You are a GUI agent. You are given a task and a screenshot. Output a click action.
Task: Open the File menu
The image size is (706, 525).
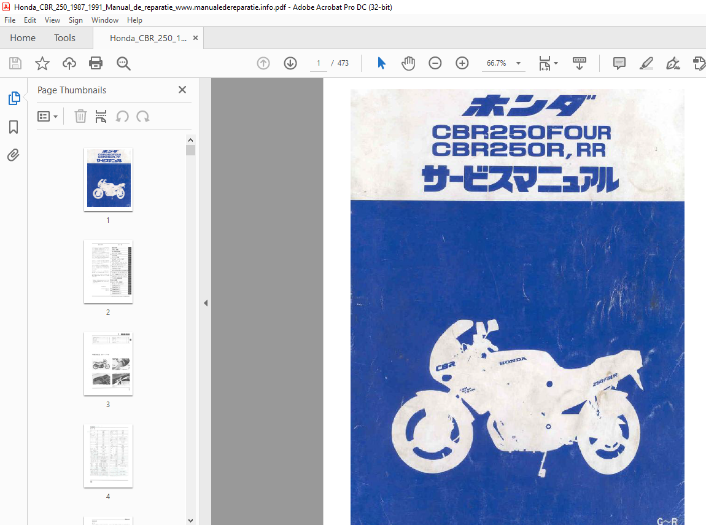[10, 20]
